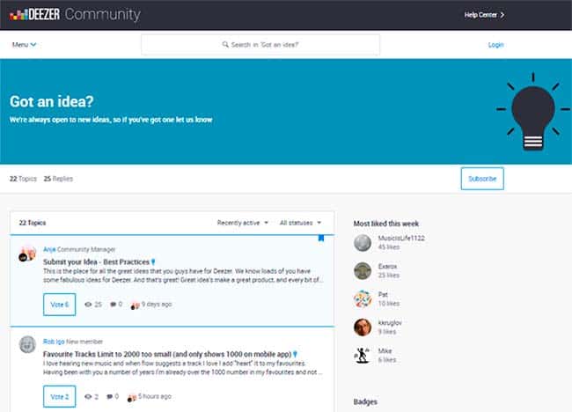Click the views eye icon showing 25
Viewport: 572px width, 412px height.
(x=88, y=305)
